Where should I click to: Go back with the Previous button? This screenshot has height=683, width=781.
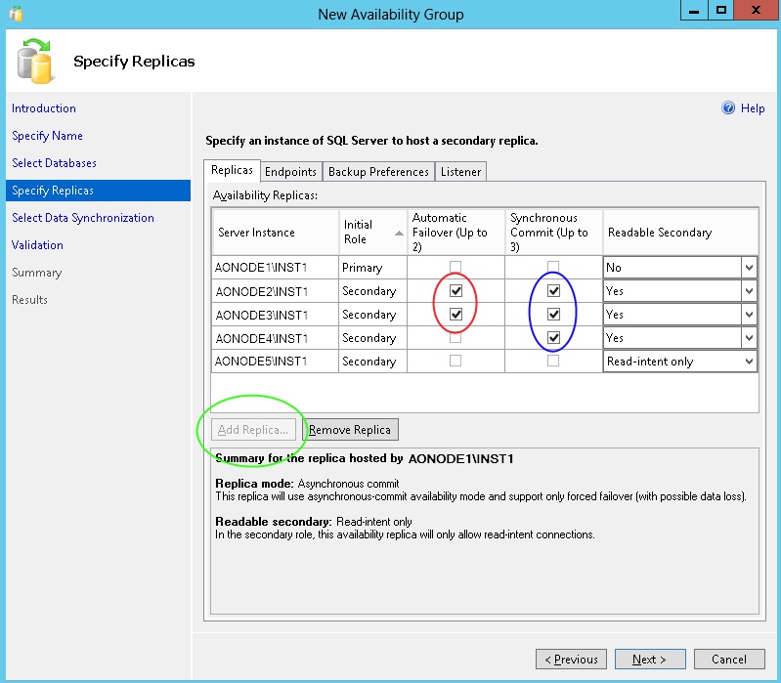point(571,660)
